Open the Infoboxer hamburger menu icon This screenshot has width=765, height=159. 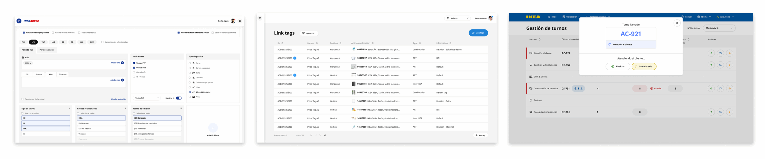click(x=19, y=21)
